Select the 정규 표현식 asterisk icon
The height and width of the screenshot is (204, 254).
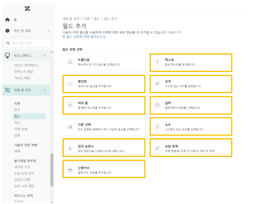pos(70,147)
